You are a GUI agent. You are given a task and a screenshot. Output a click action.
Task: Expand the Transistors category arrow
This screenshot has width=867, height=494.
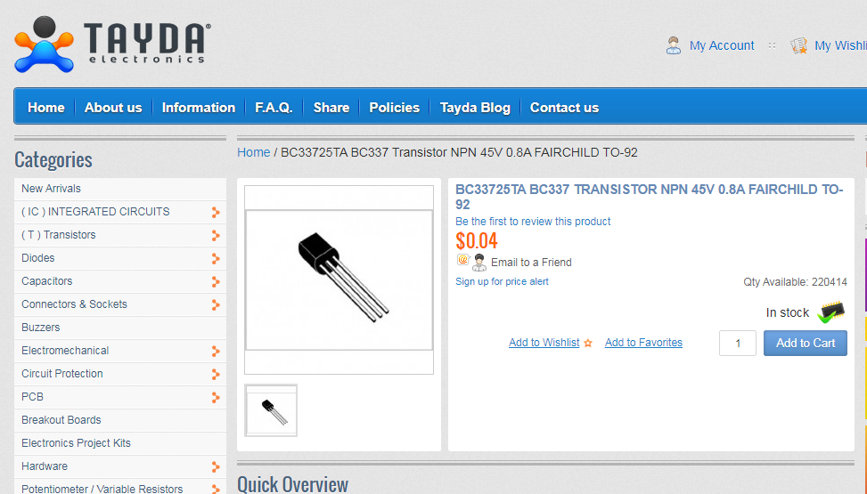[216, 235]
